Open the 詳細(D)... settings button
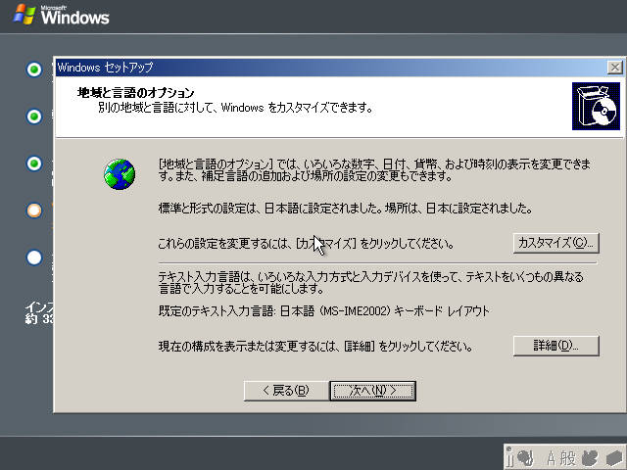Image resolution: width=627 pixels, height=470 pixels. click(x=555, y=346)
